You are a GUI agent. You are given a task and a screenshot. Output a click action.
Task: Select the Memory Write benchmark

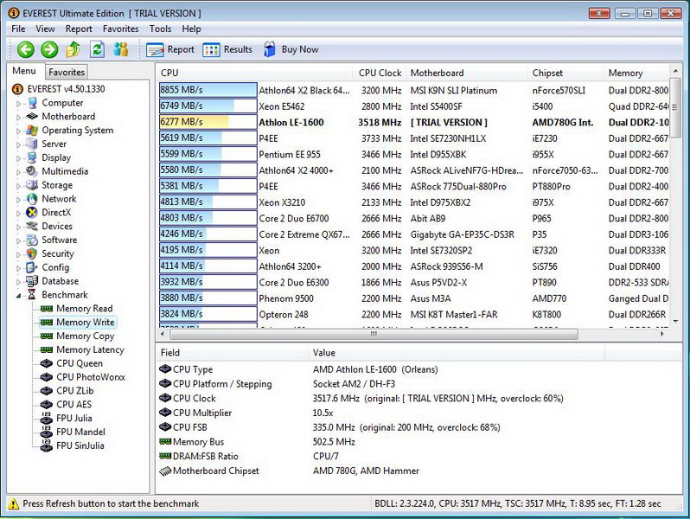coord(86,323)
